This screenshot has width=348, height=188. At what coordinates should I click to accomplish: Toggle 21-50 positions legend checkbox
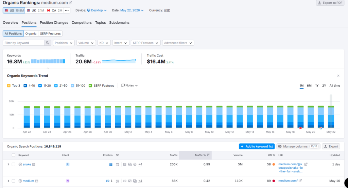(56, 86)
